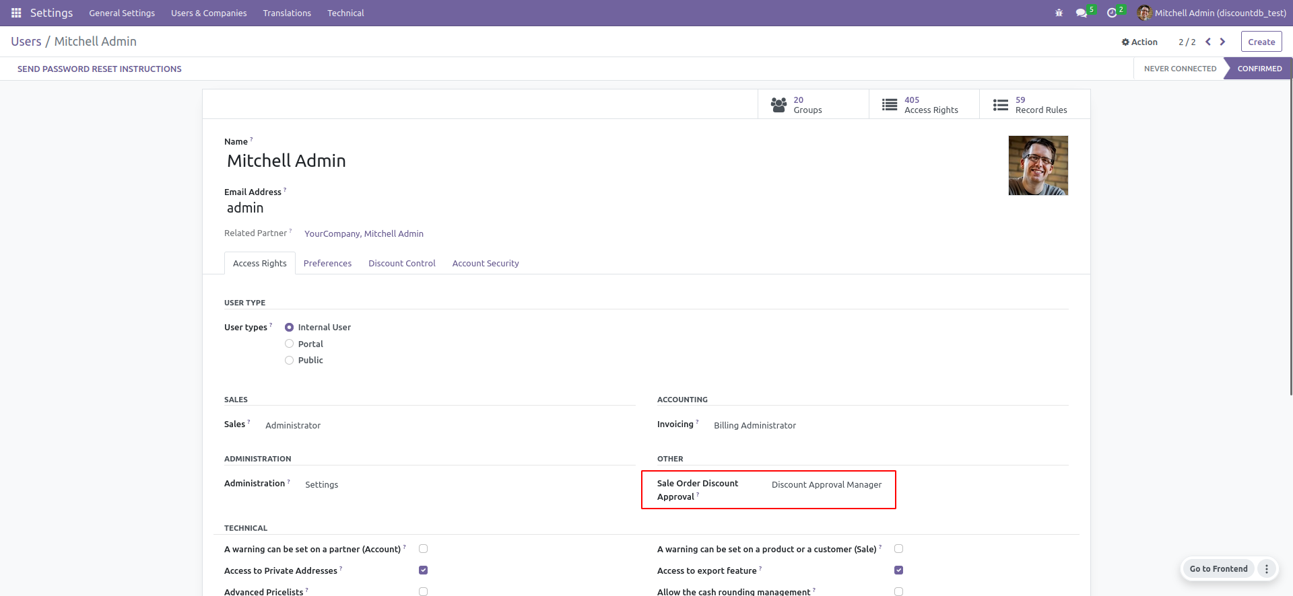1293x596 pixels.
Task: Click the Name field Mitchell Admin
Action: pyautogui.click(x=286, y=161)
